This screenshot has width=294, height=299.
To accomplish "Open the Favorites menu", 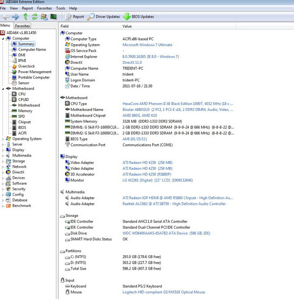I will (x=45, y=8).
